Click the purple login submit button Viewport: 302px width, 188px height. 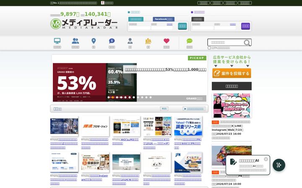[245, 26]
